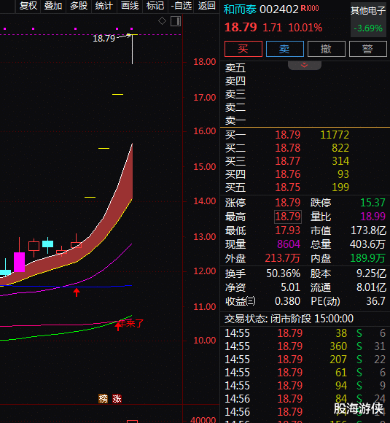Select 买四 bid price 18.76
This screenshot has height=423, width=390.
pos(287,174)
